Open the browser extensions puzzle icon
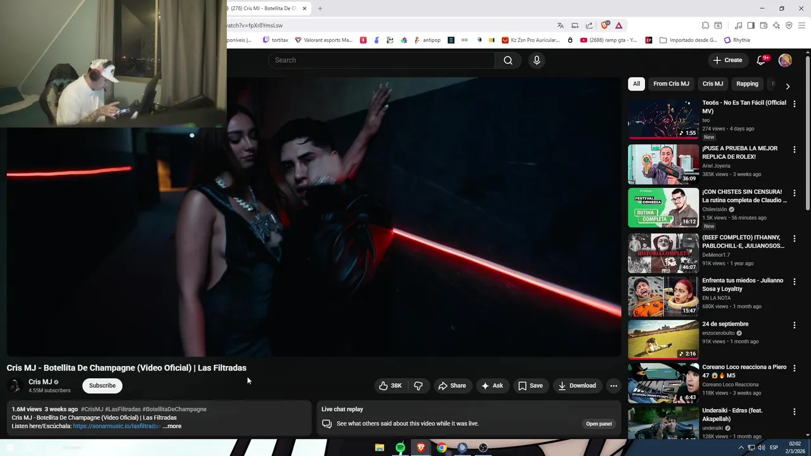811x456 pixels. point(705,25)
